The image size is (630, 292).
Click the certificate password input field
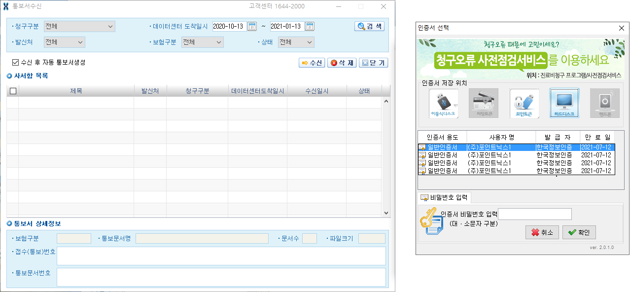click(535, 214)
